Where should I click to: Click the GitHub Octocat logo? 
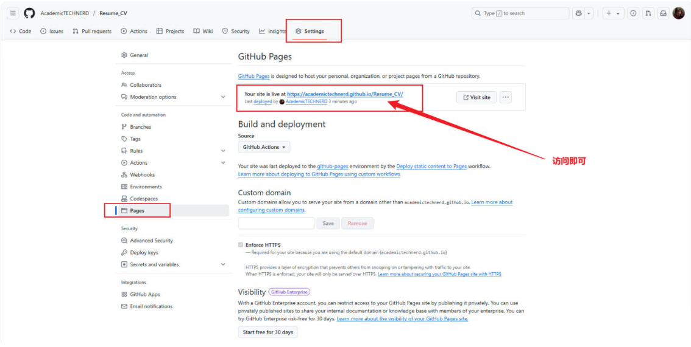click(x=29, y=13)
